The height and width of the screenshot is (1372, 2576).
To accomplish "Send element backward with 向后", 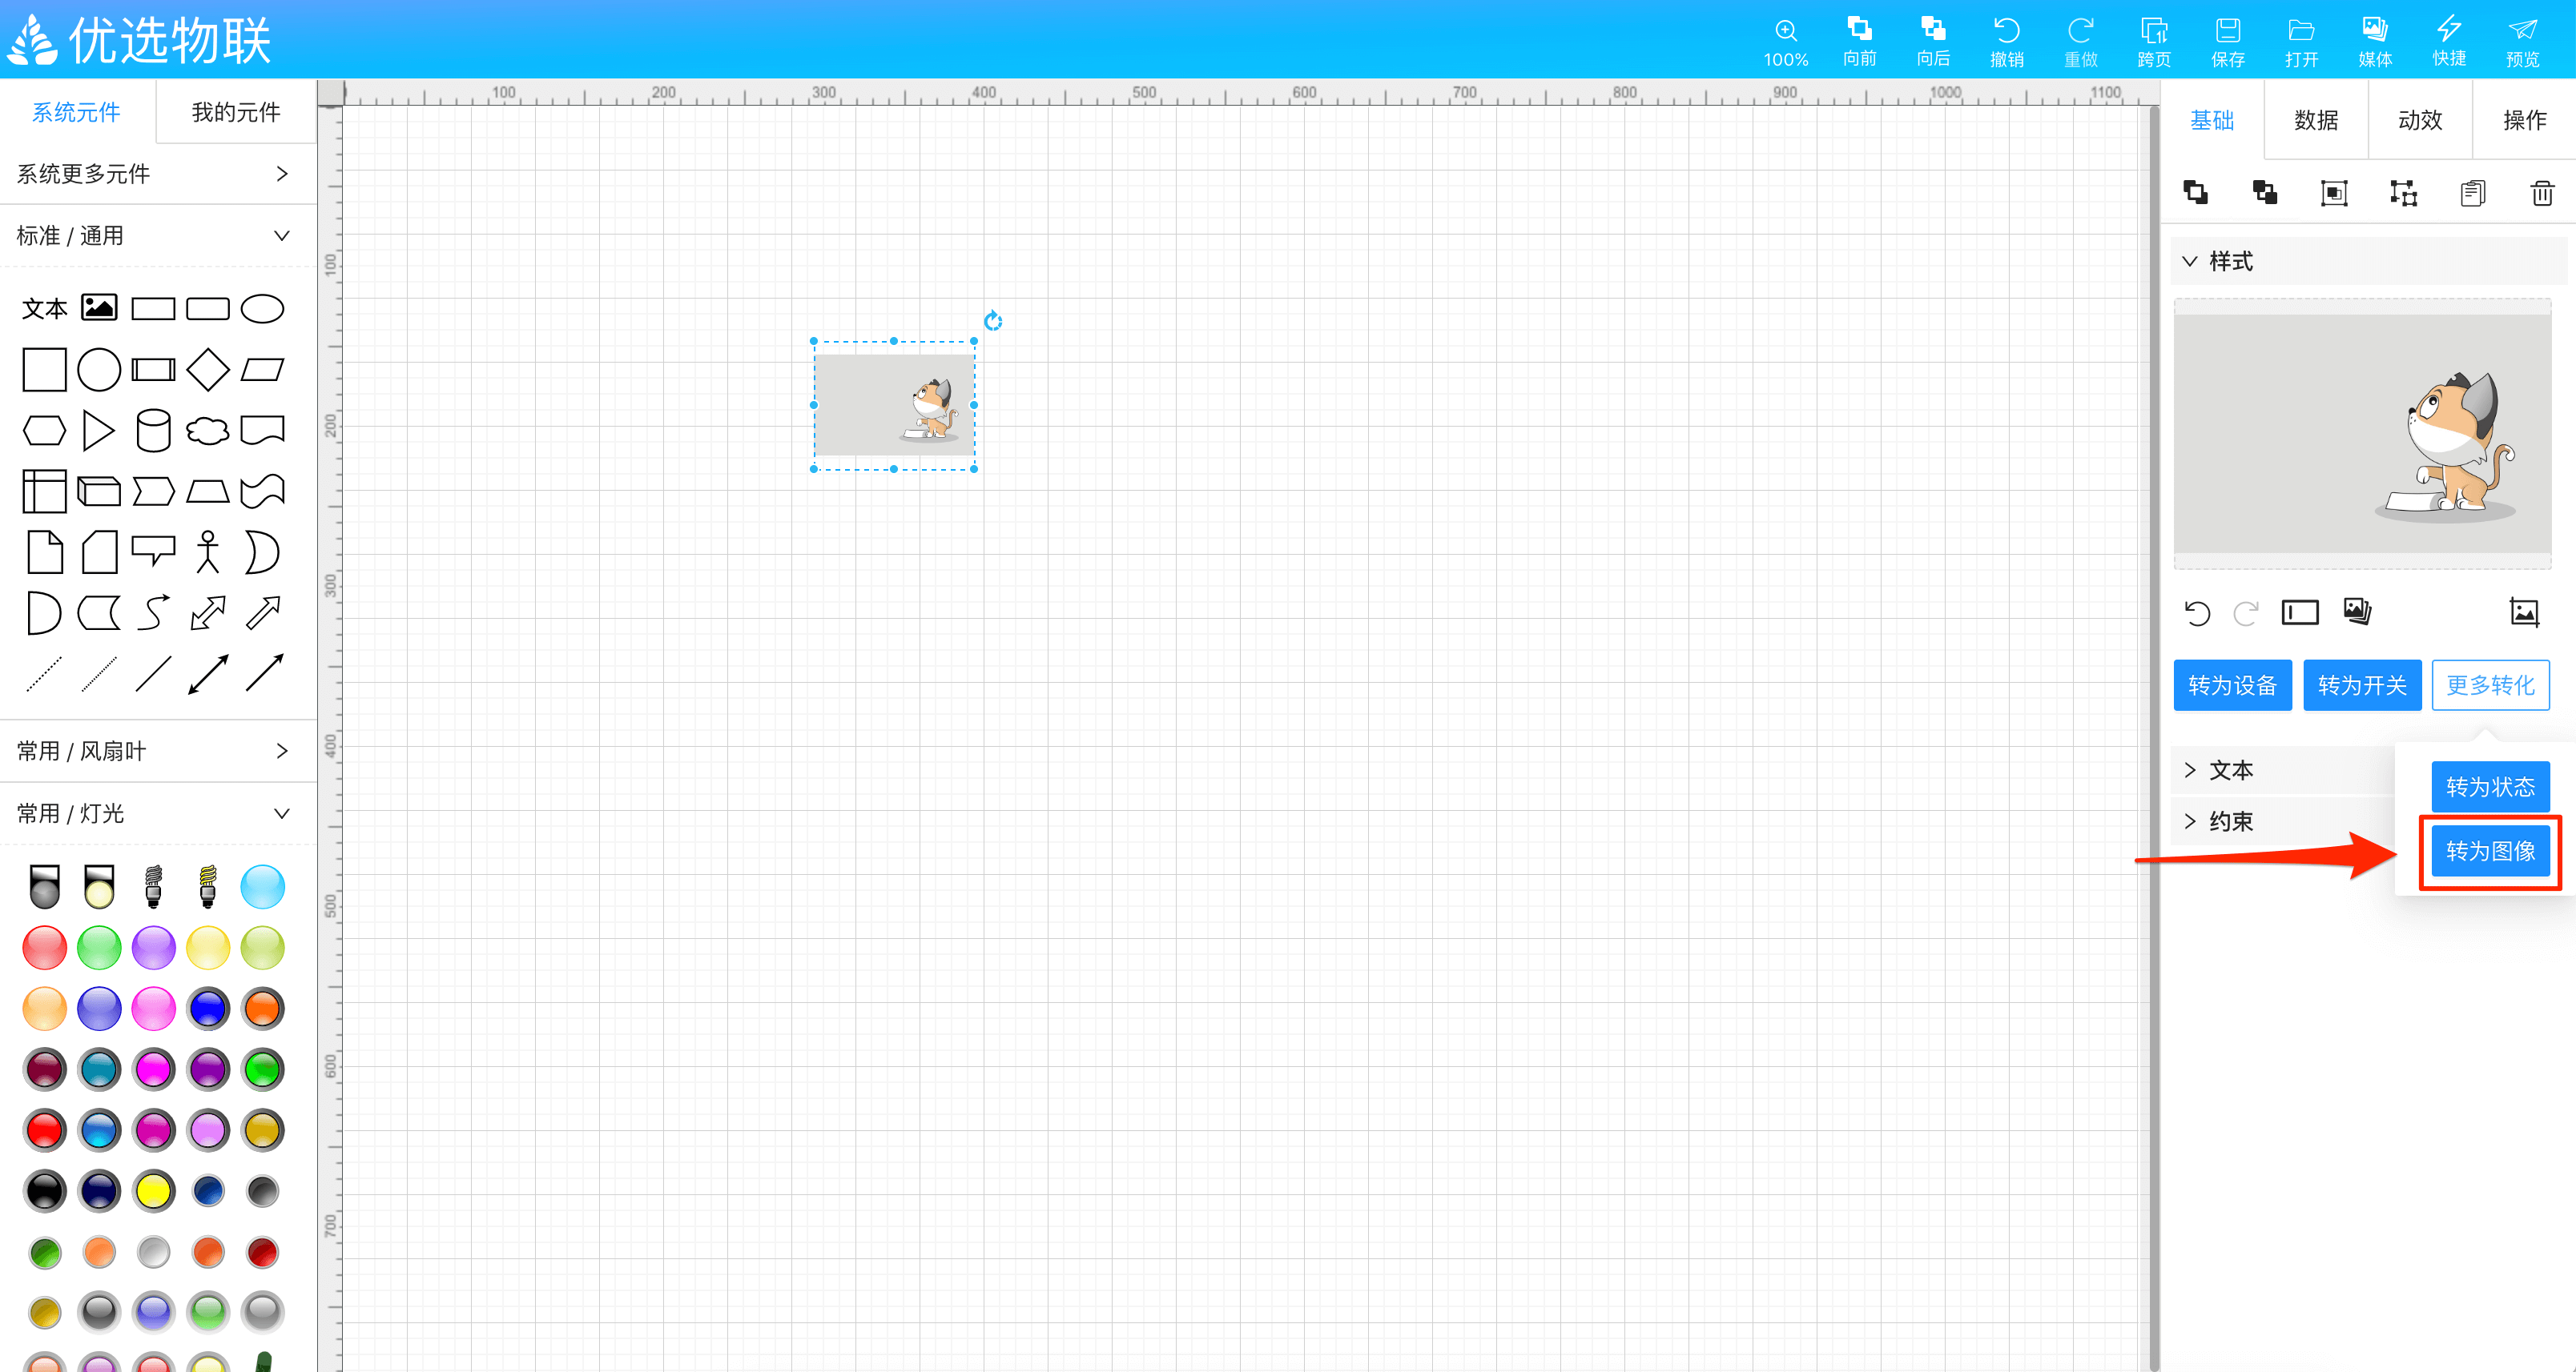I will click(x=1933, y=42).
